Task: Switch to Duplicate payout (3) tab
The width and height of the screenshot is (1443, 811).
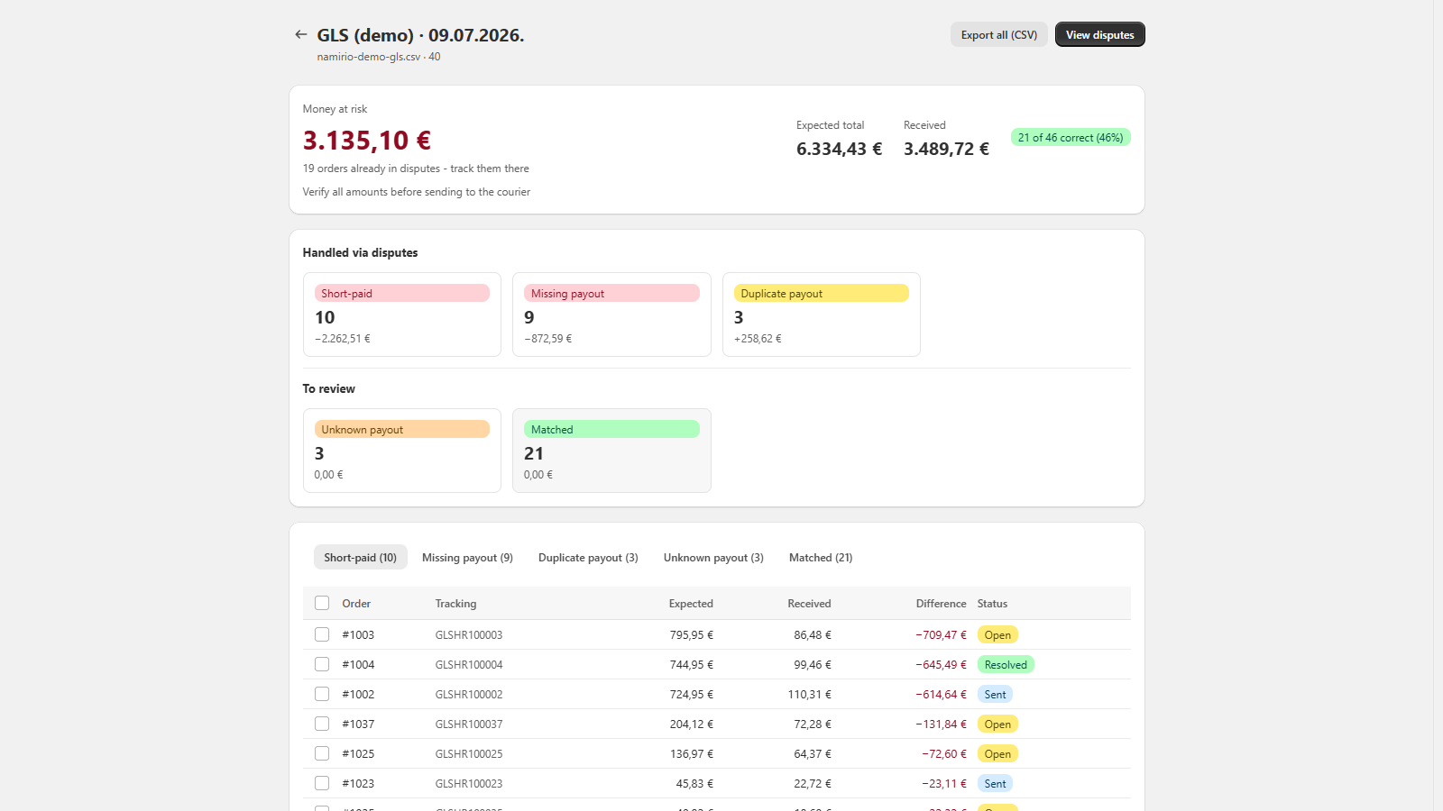Action: point(588,558)
